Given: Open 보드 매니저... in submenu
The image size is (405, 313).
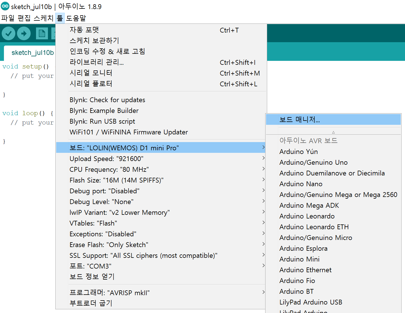Looking at the screenshot, I should [333, 119].
